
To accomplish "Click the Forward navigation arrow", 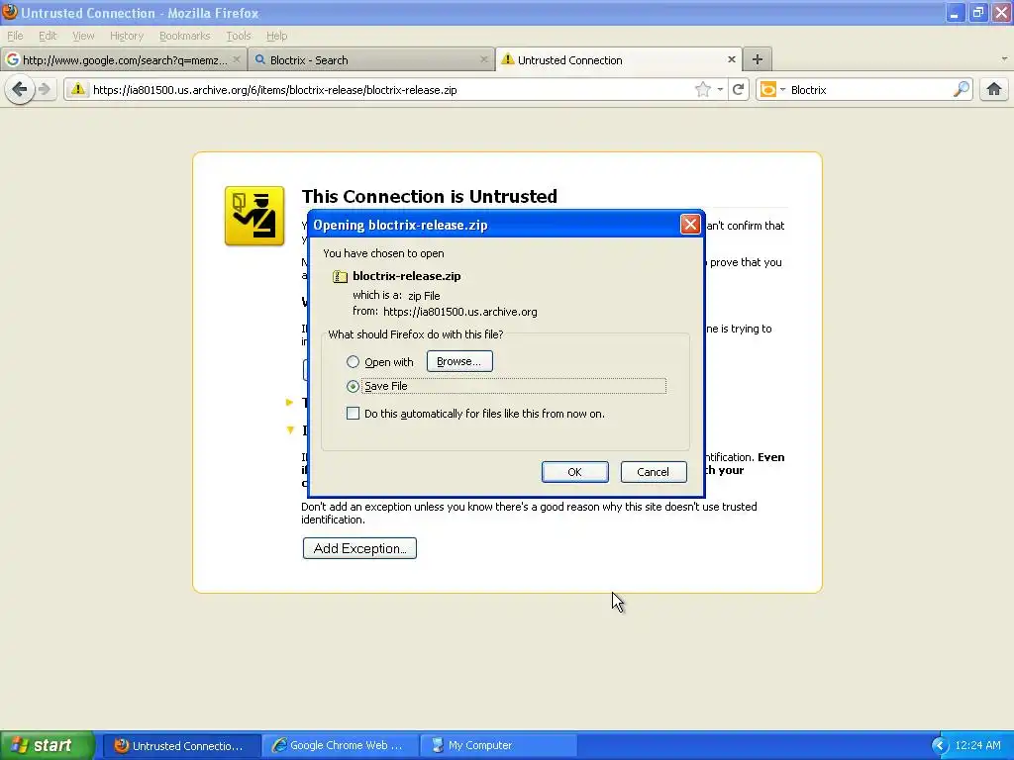I will pos(44,89).
